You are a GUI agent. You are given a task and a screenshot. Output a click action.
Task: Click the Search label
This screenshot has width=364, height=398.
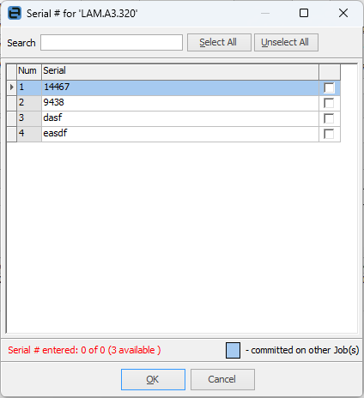(21, 43)
